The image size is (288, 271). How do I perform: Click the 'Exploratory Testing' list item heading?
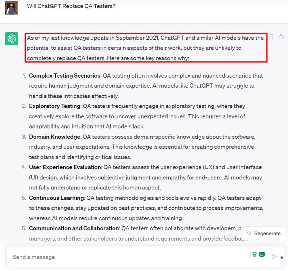[x=55, y=106]
